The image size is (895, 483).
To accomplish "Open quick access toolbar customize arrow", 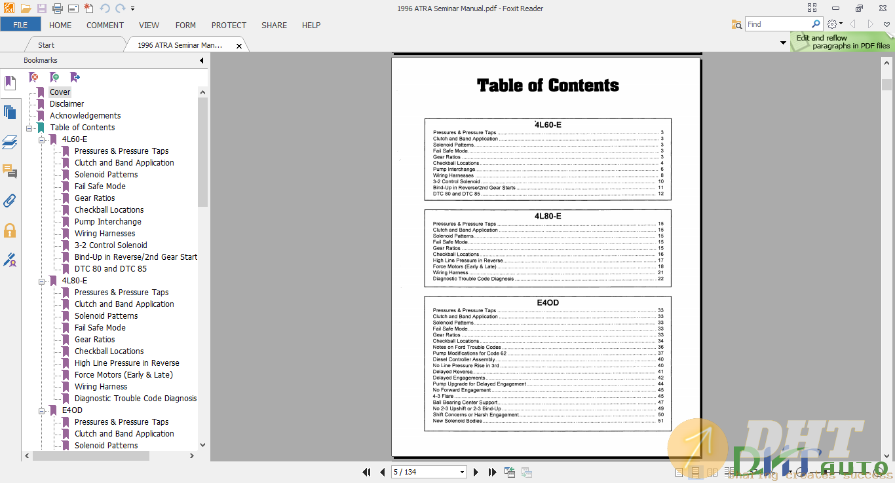I will point(132,9).
